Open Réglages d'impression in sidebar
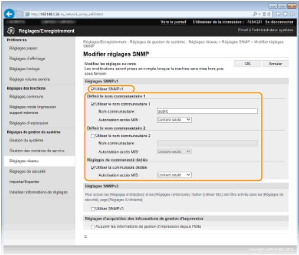 29,123
